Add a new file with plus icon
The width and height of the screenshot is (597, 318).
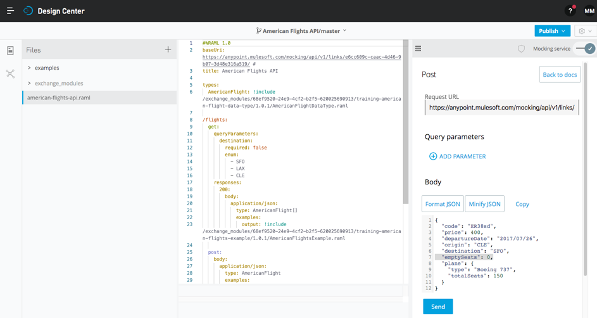click(168, 49)
